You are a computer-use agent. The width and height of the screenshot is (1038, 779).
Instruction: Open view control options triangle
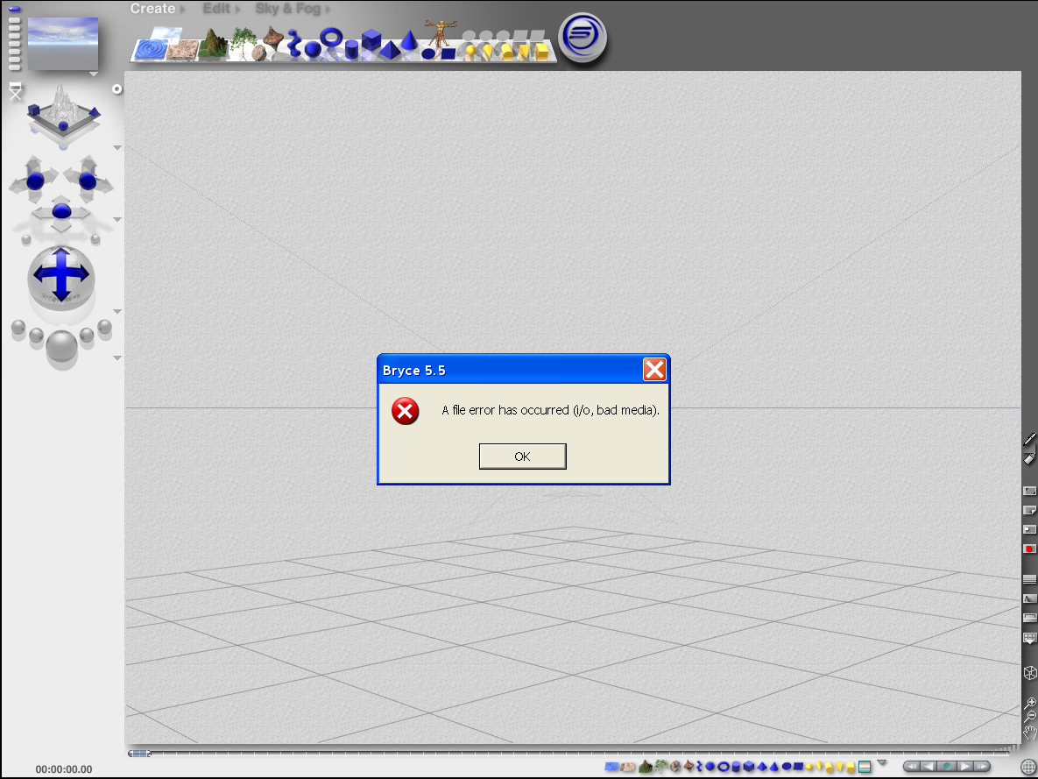click(x=117, y=148)
